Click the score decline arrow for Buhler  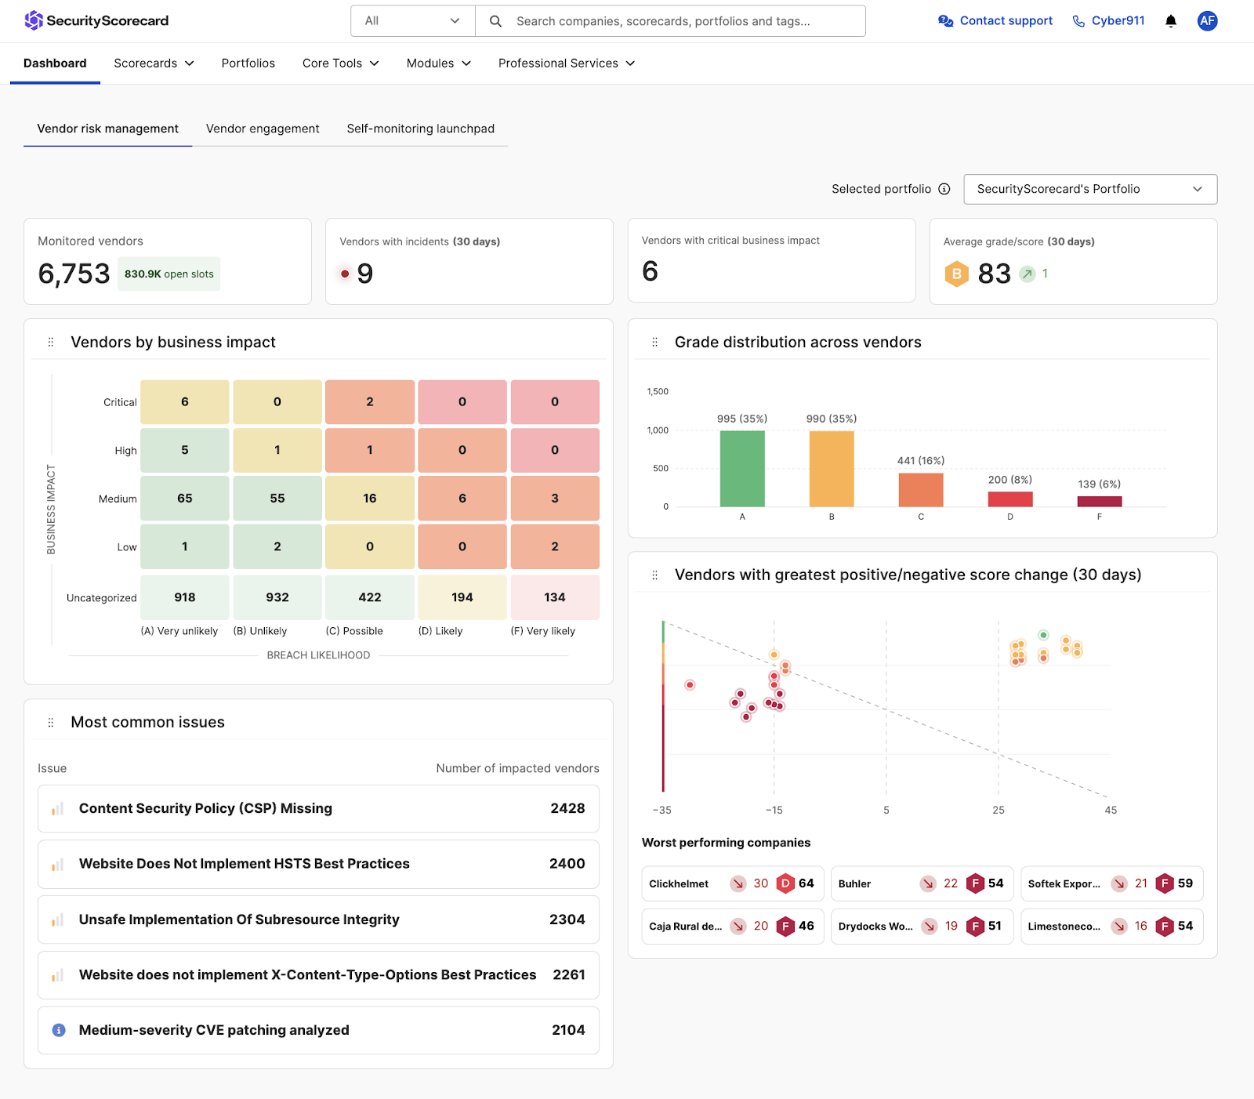pyautogui.click(x=929, y=883)
